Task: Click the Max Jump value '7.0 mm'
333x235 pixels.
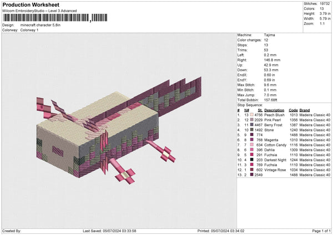Action: [x=270, y=95]
